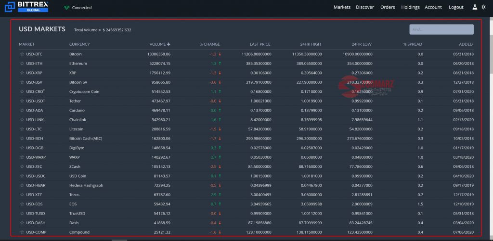The height and width of the screenshot is (241, 493).
Task: Click the TrueUSD currency name
Action: click(x=77, y=214)
